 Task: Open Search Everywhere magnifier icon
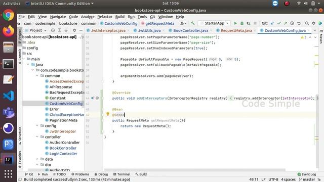(x=307, y=23)
